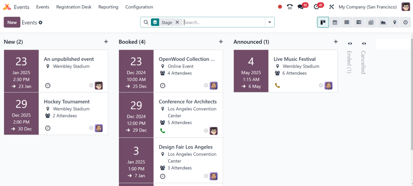Switch to Graph view
The height and width of the screenshot is (186, 413).
383,23
